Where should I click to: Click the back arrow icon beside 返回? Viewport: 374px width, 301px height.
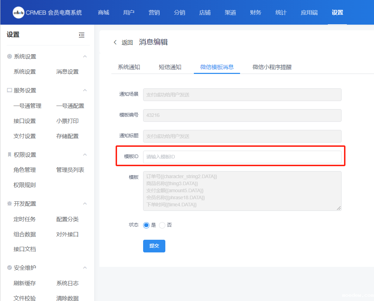click(x=115, y=42)
